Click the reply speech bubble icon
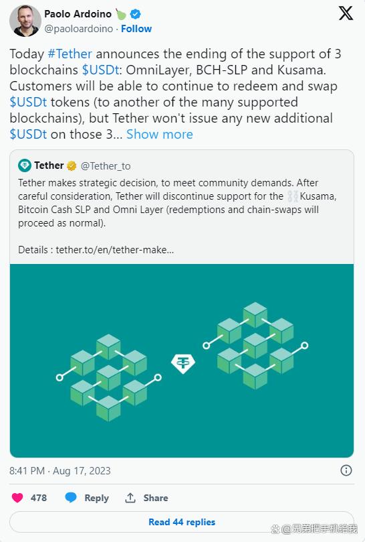 click(71, 498)
